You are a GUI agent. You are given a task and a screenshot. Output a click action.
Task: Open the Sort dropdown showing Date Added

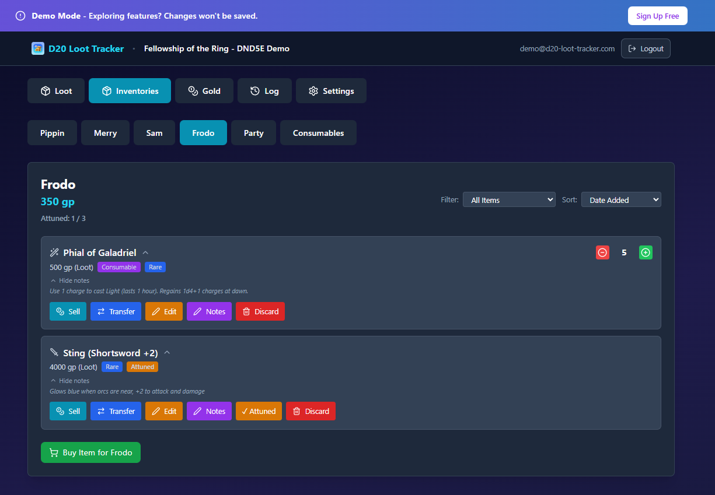(x=620, y=200)
